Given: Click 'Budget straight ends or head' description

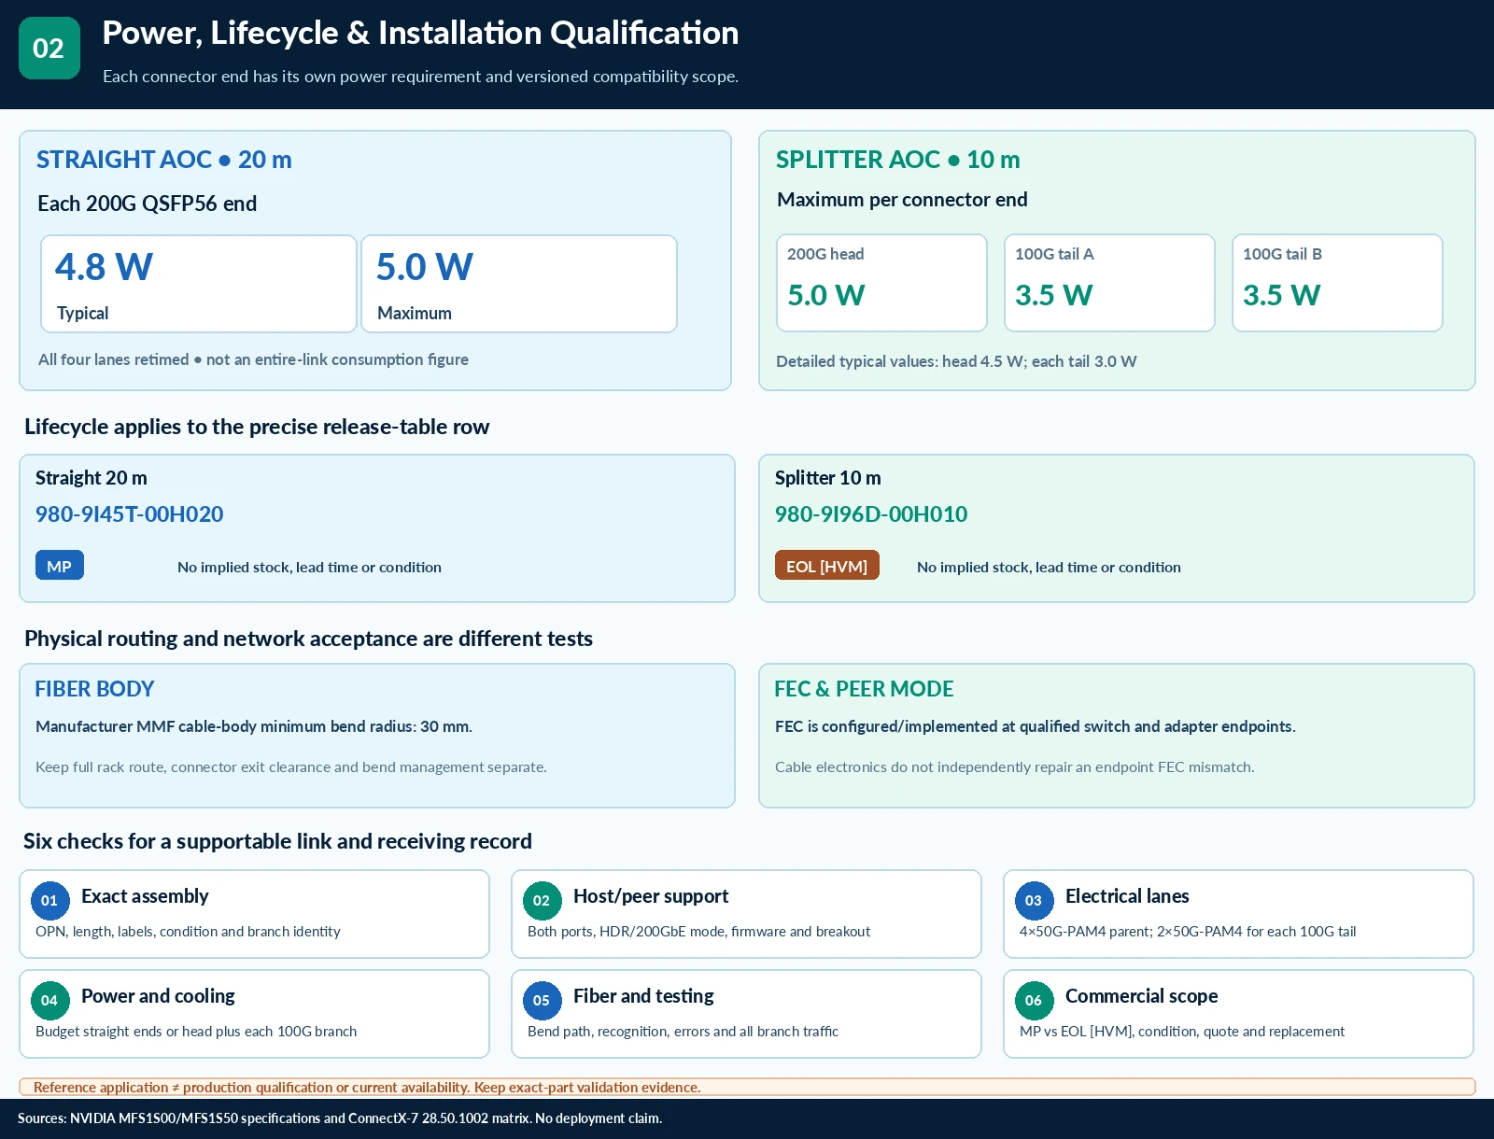Looking at the screenshot, I should point(196,1032).
